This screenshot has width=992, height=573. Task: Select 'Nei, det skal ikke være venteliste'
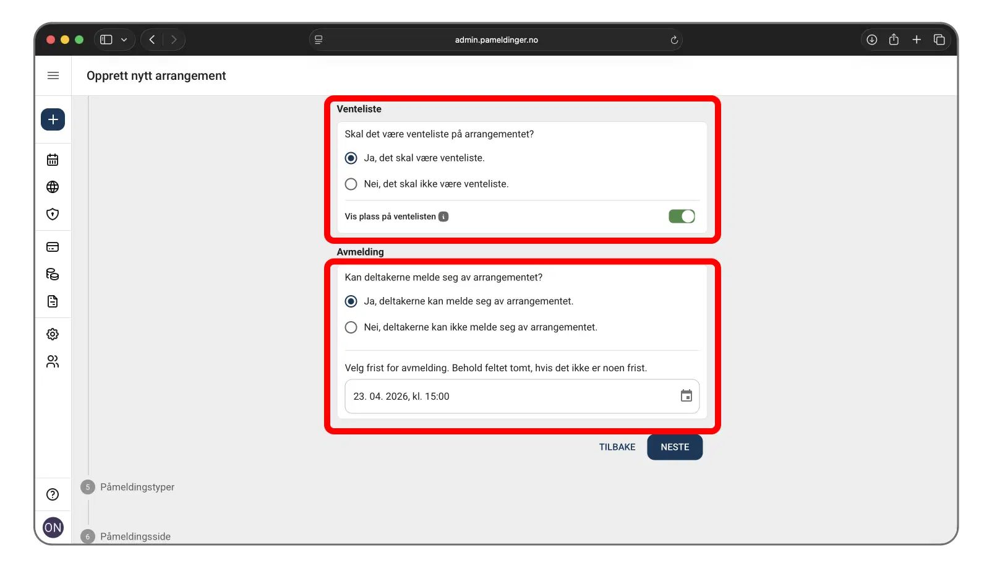pos(351,184)
